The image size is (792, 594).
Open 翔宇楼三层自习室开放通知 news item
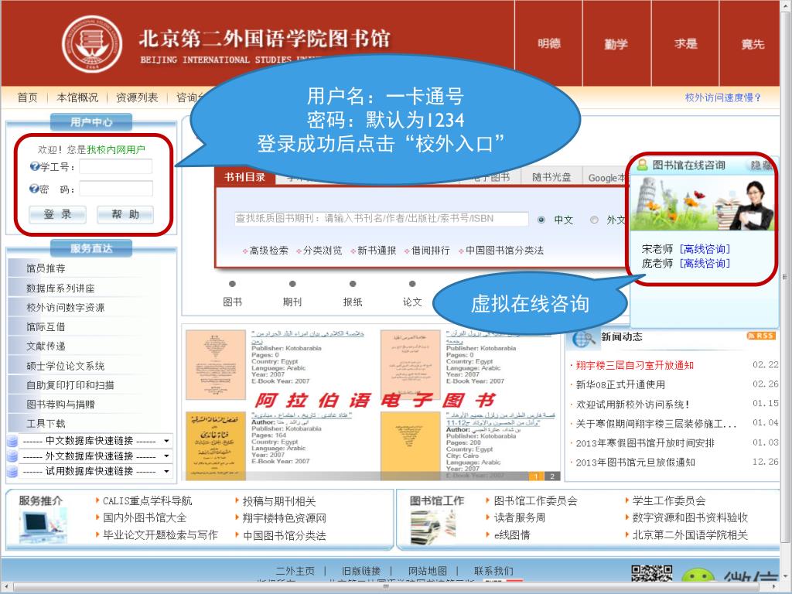[x=635, y=365]
